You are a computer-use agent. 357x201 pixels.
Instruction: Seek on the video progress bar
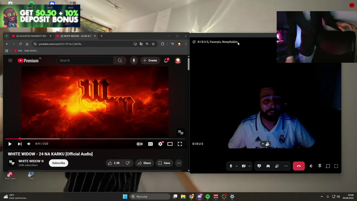click(x=95, y=139)
